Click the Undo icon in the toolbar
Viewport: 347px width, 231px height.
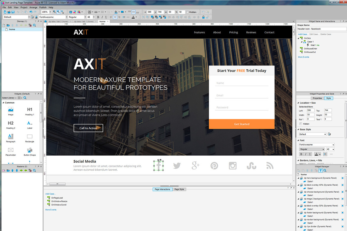point(31,12)
